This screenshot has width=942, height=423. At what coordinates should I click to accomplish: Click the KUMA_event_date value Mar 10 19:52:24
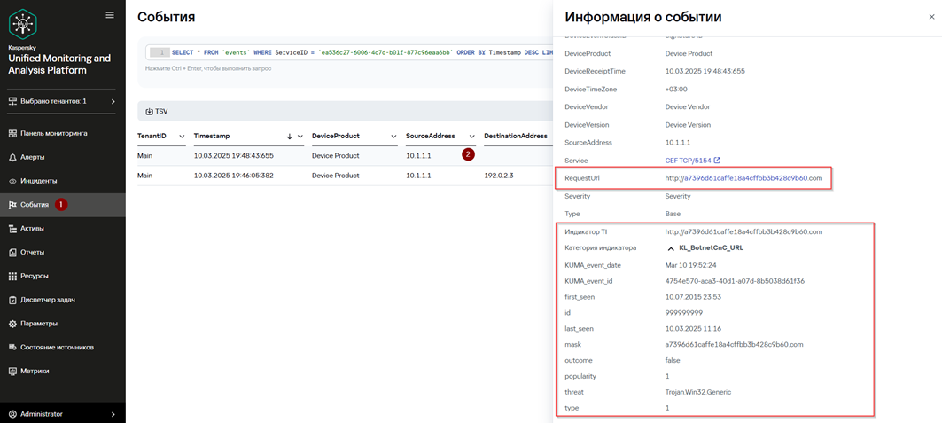(690, 264)
